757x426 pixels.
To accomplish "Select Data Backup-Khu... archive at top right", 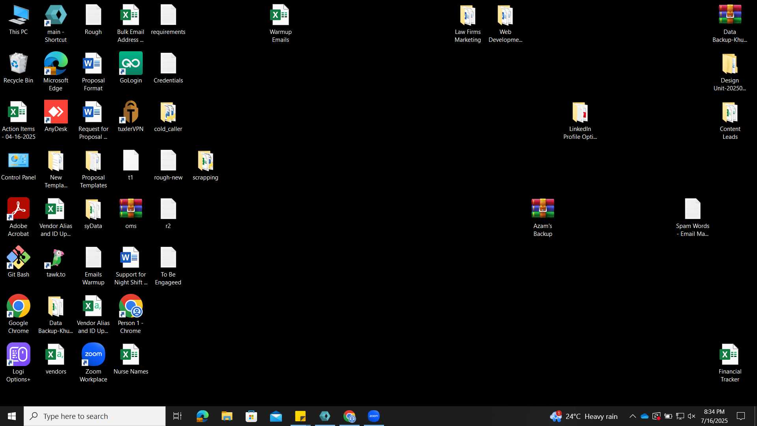I will (730, 24).
